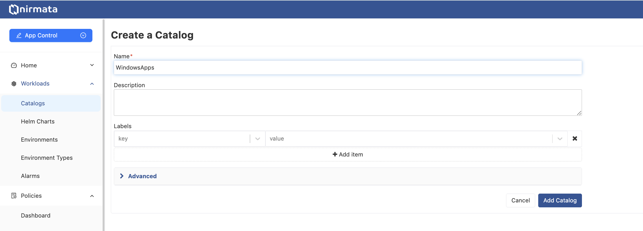Click the pencil icon on App Control
Screen dimensions: 643x231
click(19, 35)
